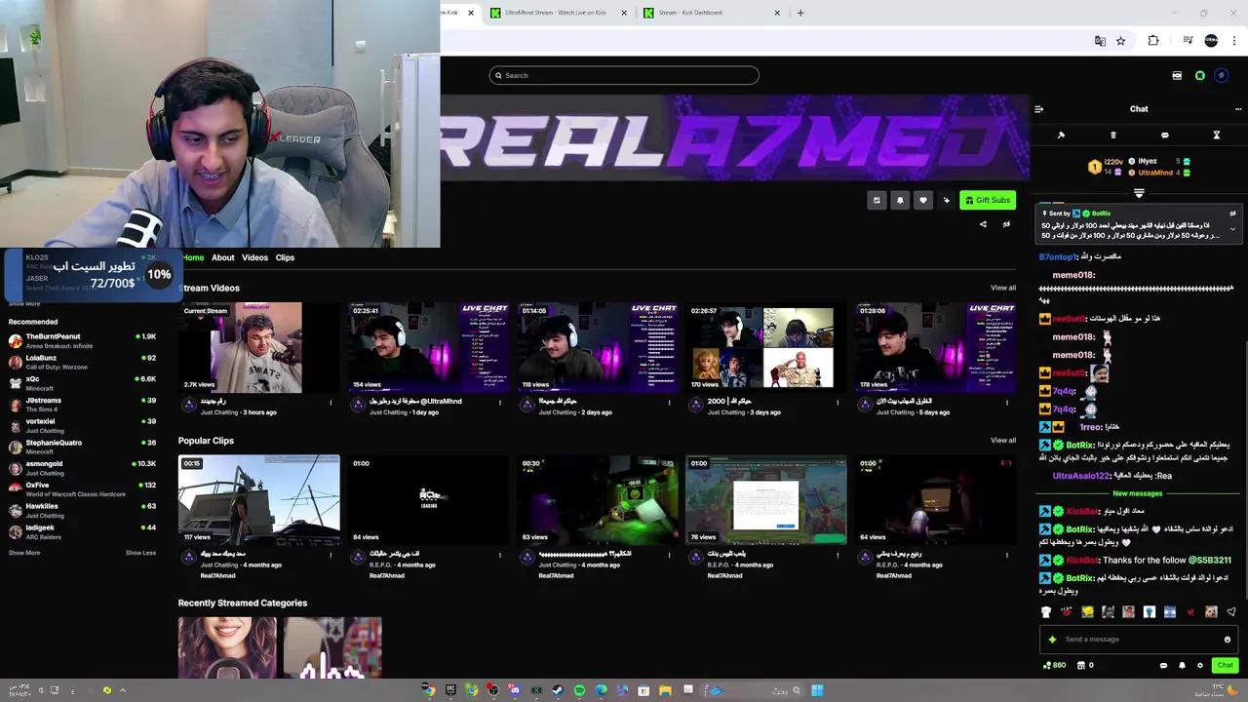1248x702 pixels.
Task: Unpin the BotRix pinned message
Action: click(x=1232, y=214)
